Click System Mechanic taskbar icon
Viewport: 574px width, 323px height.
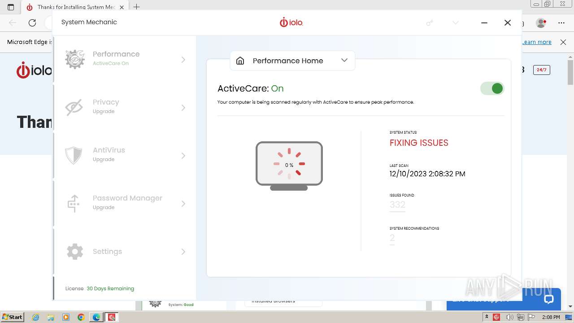point(112,317)
